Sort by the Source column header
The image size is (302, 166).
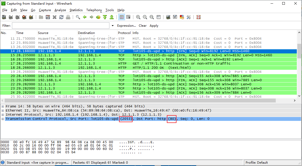click(57, 33)
